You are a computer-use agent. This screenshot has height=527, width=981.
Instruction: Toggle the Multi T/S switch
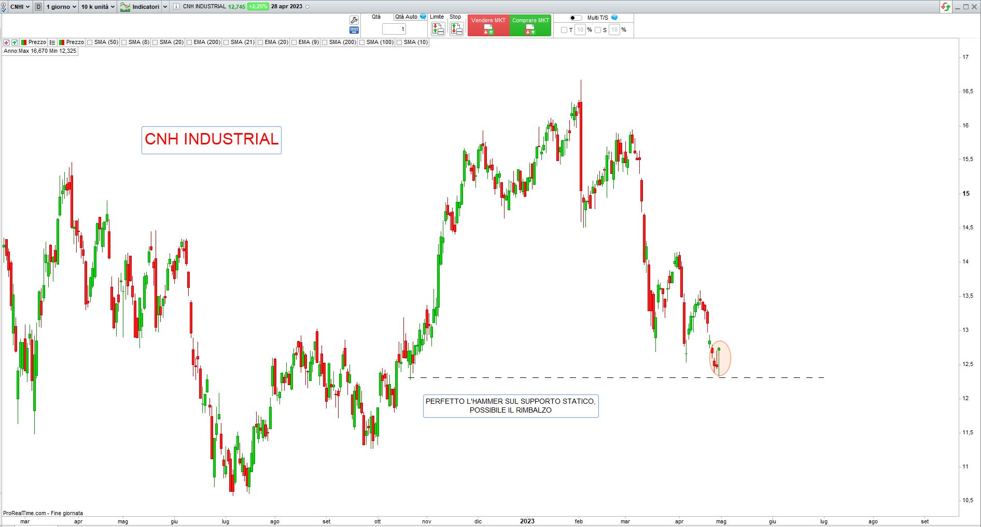point(576,18)
